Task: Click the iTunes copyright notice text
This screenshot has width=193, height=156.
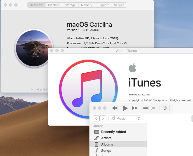Action: point(160,100)
